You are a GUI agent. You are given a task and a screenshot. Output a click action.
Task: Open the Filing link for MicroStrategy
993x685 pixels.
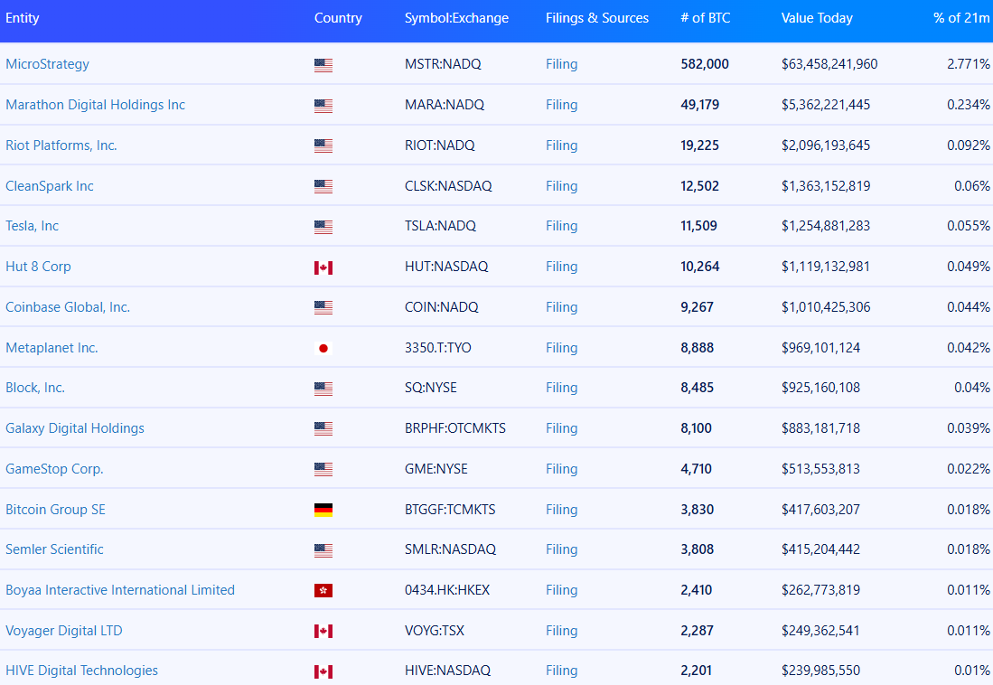[x=562, y=64]
